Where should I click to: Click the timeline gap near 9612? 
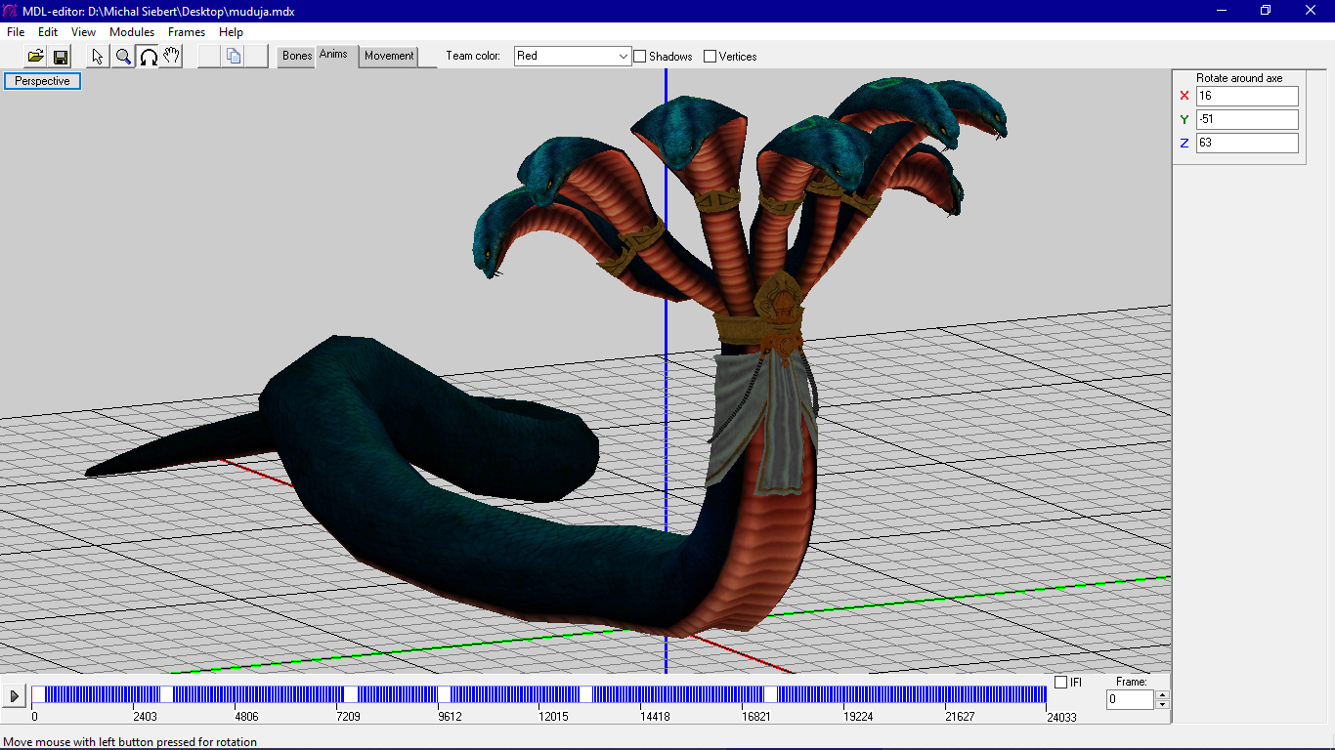point(444,694)
